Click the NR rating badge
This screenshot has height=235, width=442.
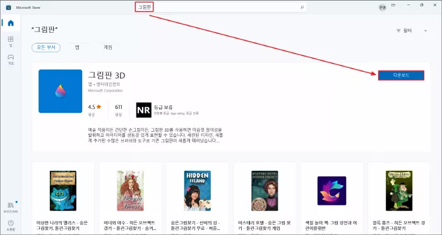[x=143, y=110]
